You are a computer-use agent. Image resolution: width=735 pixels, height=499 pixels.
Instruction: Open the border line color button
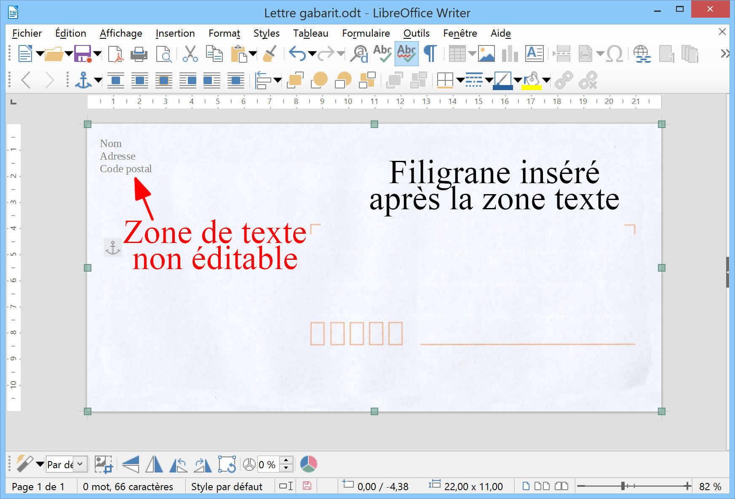[502, 80]
